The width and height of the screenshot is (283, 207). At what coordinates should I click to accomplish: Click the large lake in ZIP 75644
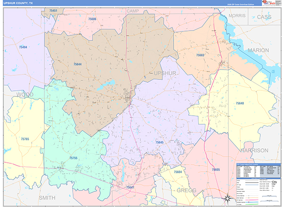pyautogui.click(x=106, y=85)
